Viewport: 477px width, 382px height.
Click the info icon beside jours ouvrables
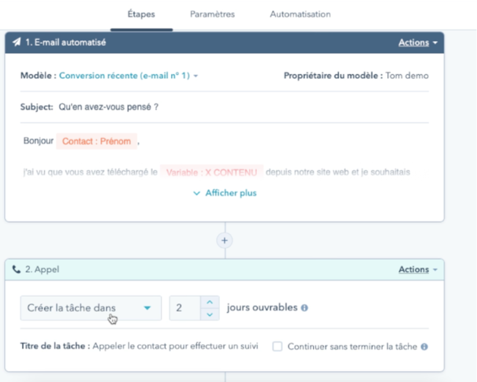305,308
